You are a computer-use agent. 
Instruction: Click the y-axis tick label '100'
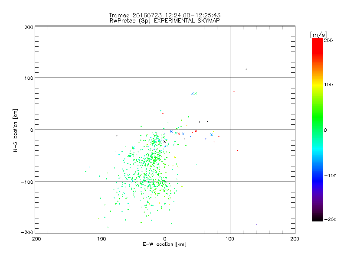click(29, 78)
